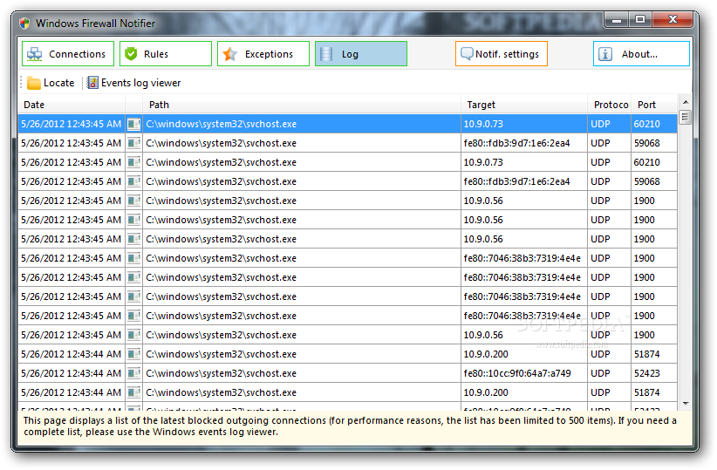Click the scrollbar down arrow
The height and width of the screenshot is (470, 717).
685,404
